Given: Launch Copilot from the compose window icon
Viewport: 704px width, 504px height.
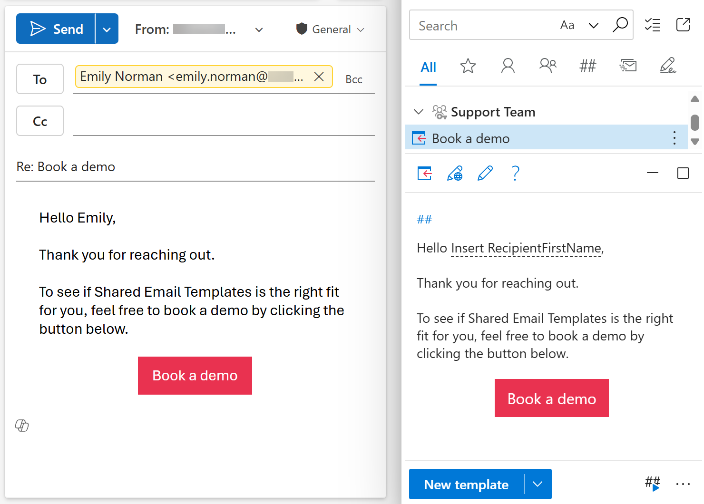Looking at the screenshot, I should click(x=22, y=426).
